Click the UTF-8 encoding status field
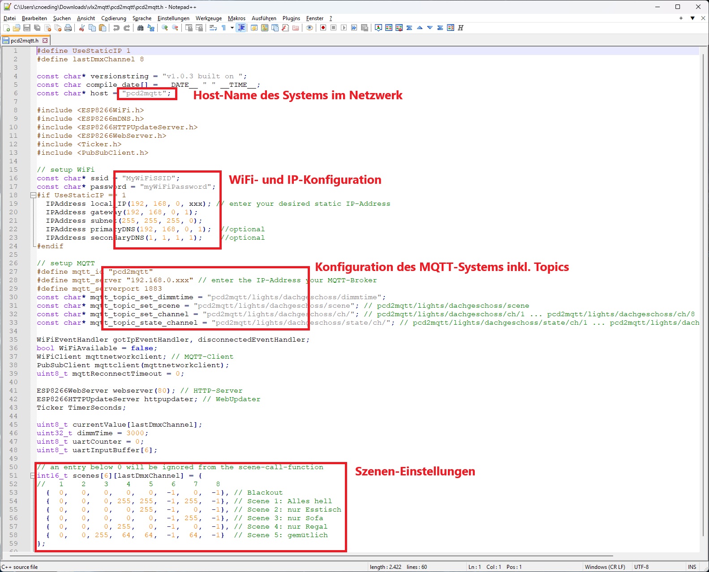The image size is (709, 572). (641, 567)
